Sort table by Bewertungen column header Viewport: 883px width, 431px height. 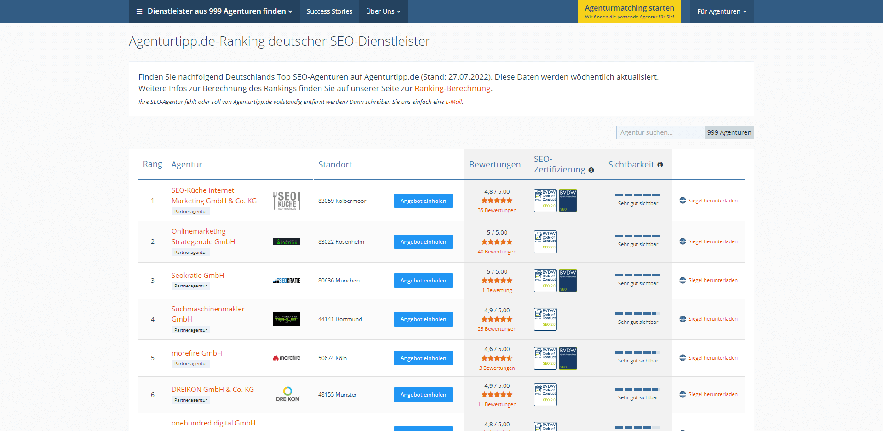pyautogui.click(x=495, y=165)
